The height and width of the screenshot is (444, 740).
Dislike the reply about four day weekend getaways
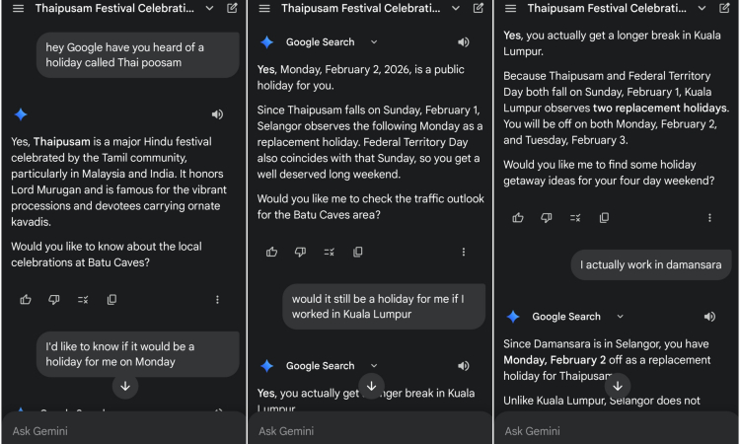click(547, 217)
